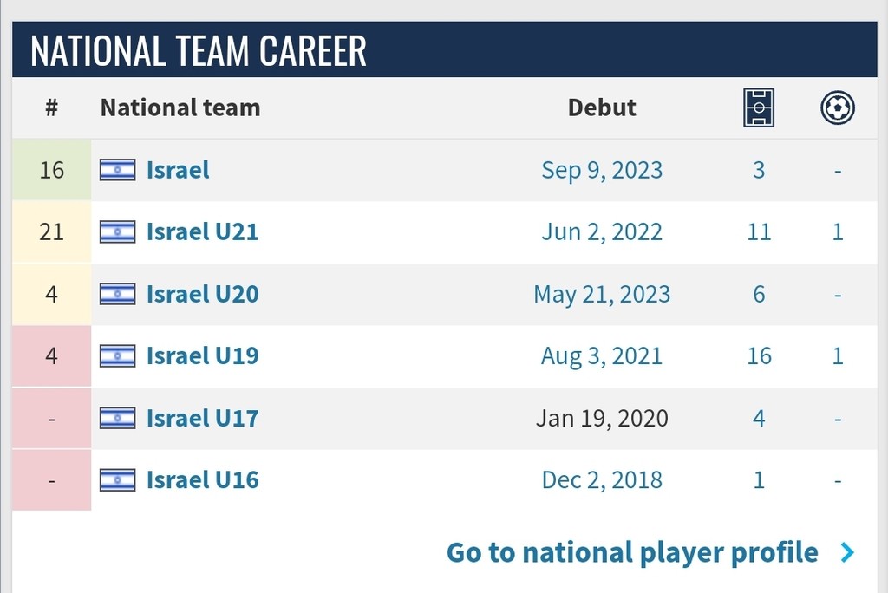This screenshot has height=593, width=888.
Task: Open the Israel U17 team link
Action: coord(203,418)
